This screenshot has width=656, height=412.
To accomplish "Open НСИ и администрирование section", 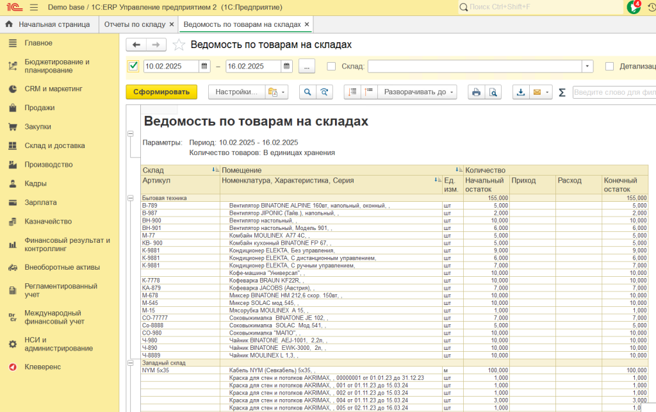I will point(58,344).
